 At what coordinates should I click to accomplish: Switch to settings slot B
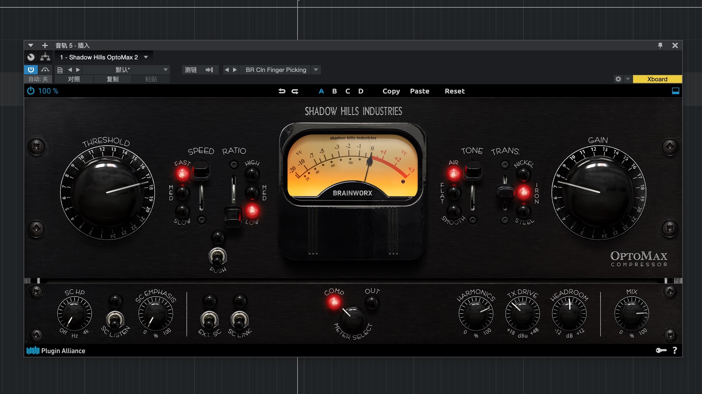point(335,91)
